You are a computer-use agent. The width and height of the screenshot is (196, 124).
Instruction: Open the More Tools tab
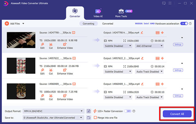point(121,13)
